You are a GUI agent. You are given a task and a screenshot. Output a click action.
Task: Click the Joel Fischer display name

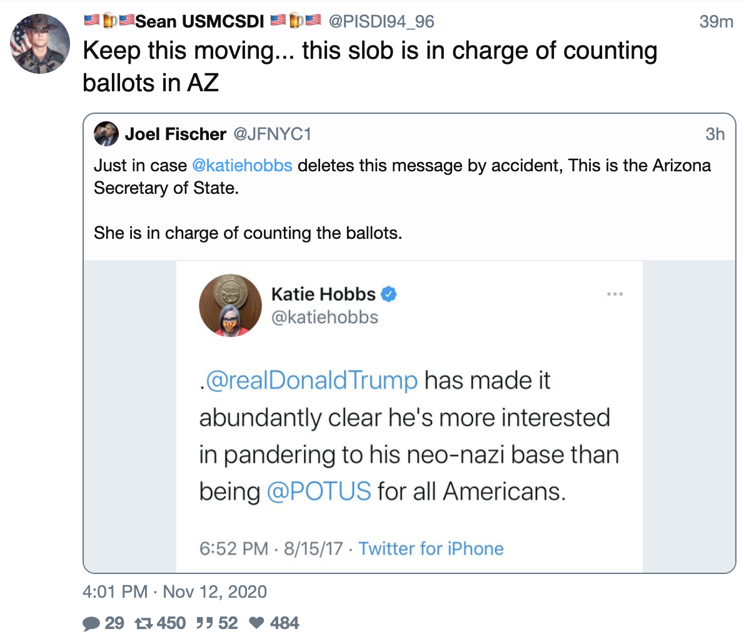click(175, 134)
